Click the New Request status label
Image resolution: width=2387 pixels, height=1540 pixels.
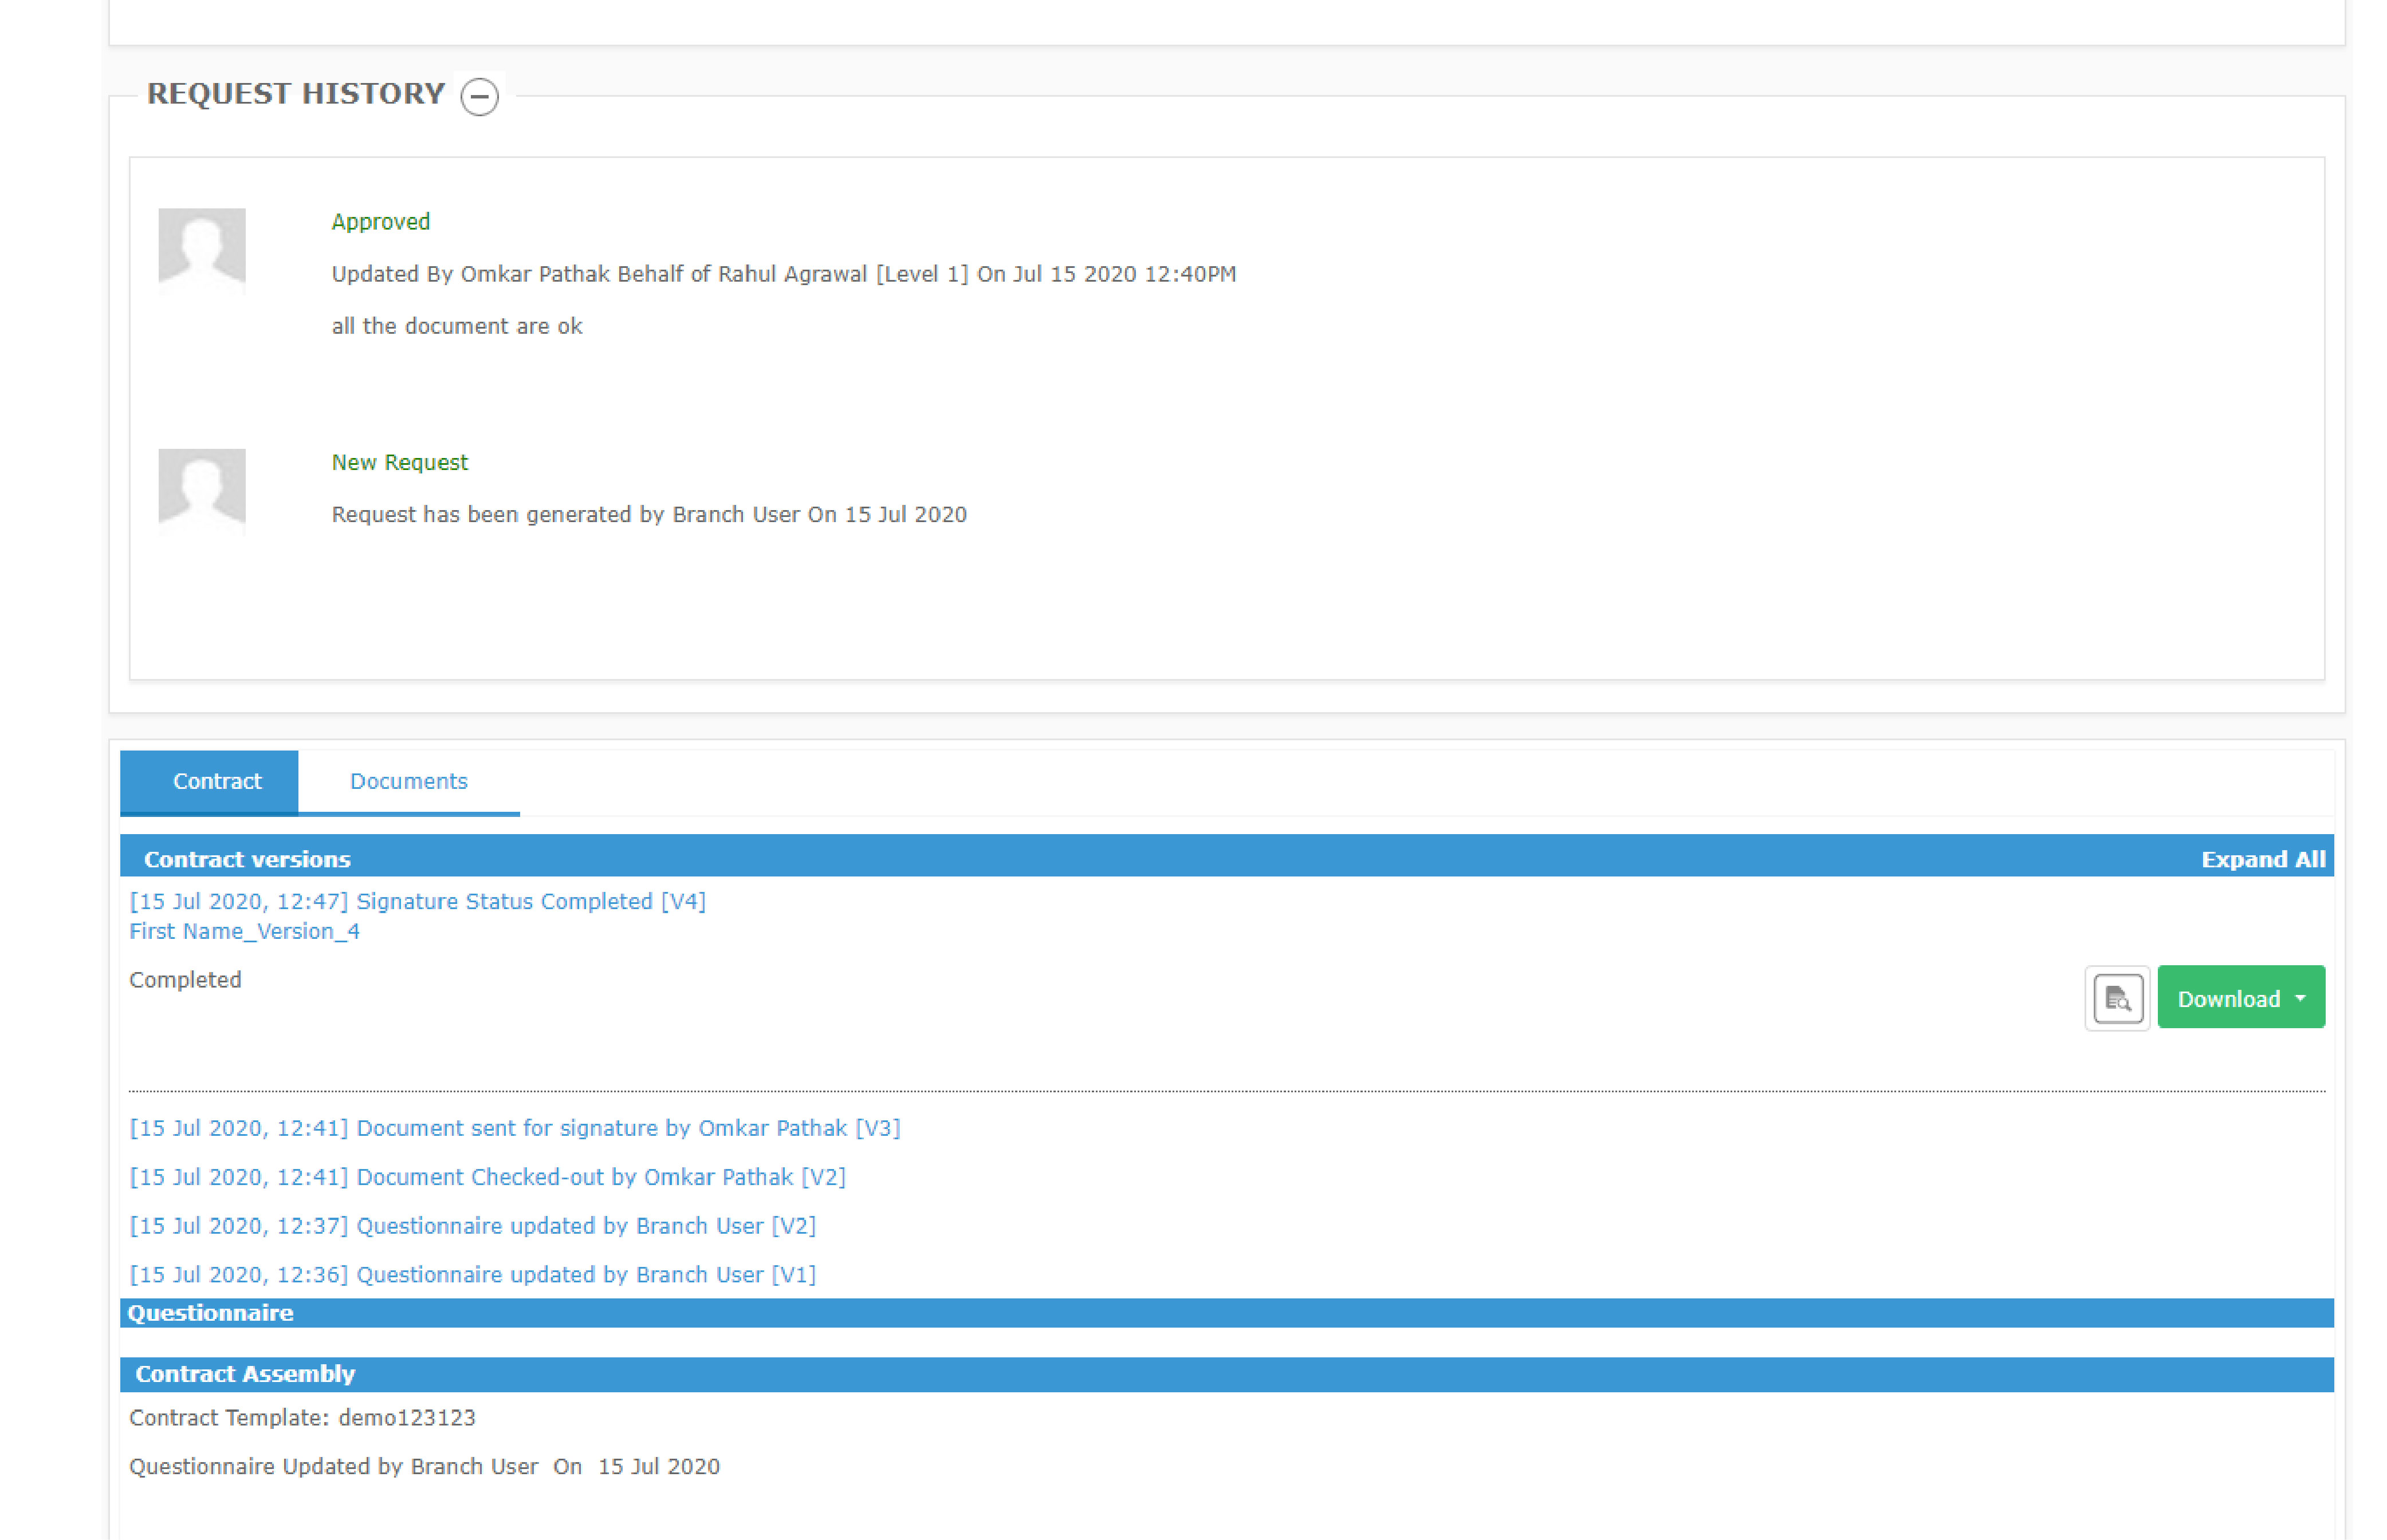(399, 463)
